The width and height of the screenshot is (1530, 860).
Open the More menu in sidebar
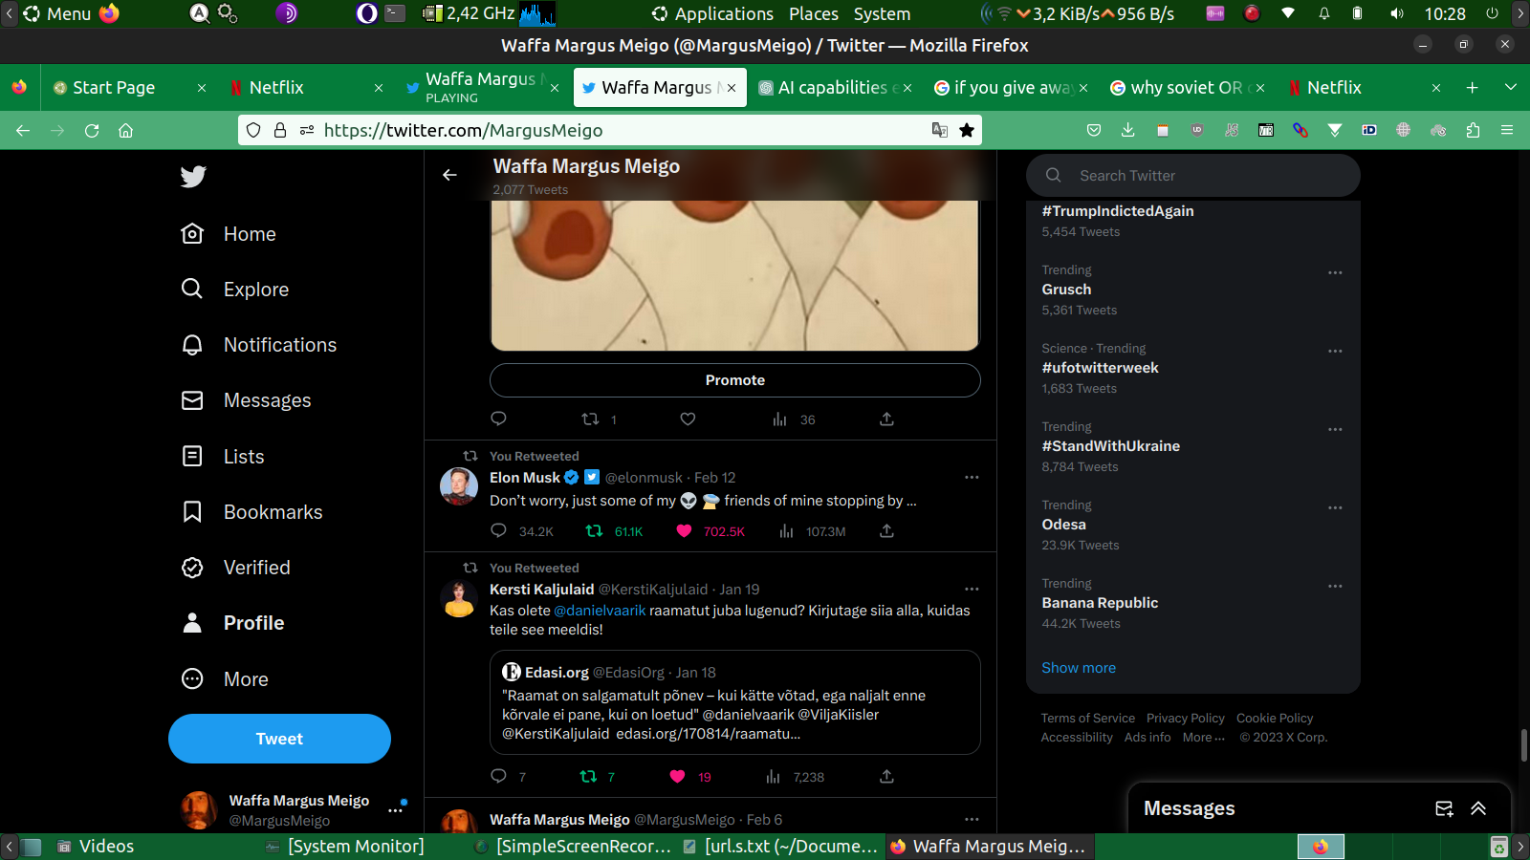click(226, 679)
